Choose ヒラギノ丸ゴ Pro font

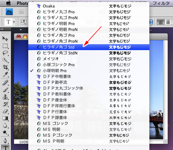pos(89,12)
